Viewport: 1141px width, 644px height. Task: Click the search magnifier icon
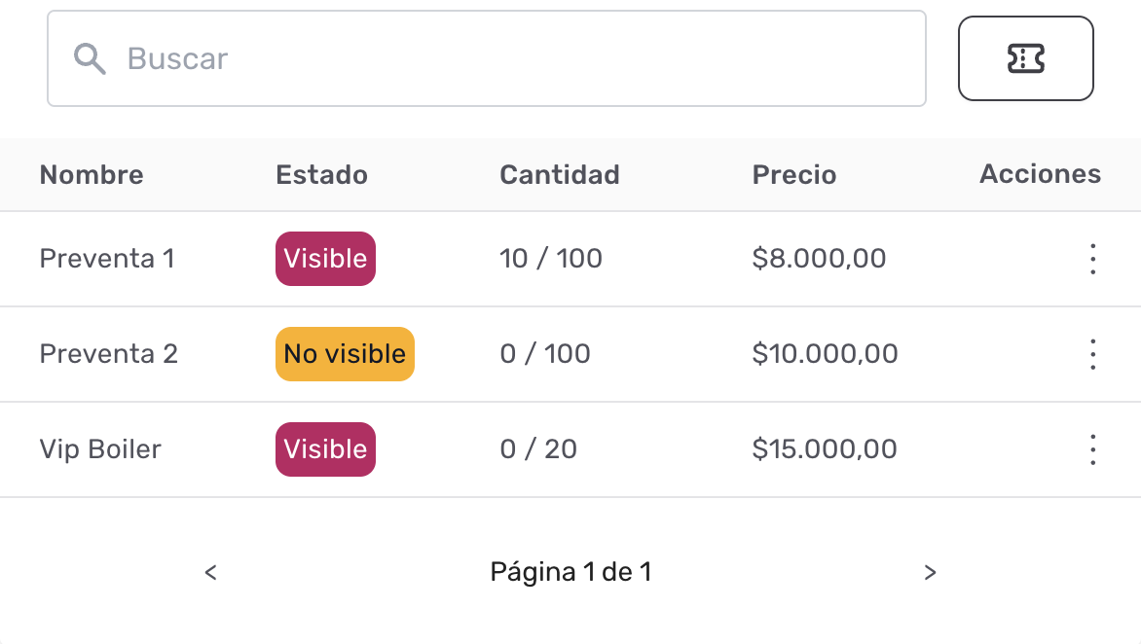90,58
